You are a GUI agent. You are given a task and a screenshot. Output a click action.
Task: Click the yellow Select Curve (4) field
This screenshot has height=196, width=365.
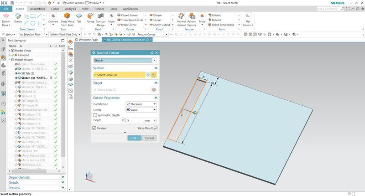coord(119,75)
